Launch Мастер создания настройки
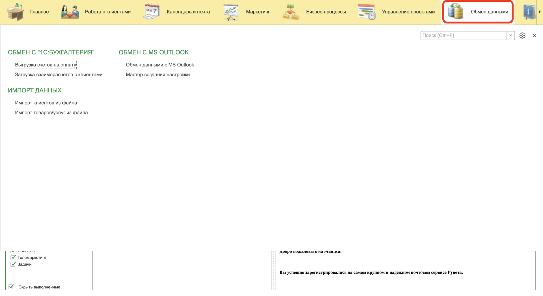 click(x=158, y=74)
